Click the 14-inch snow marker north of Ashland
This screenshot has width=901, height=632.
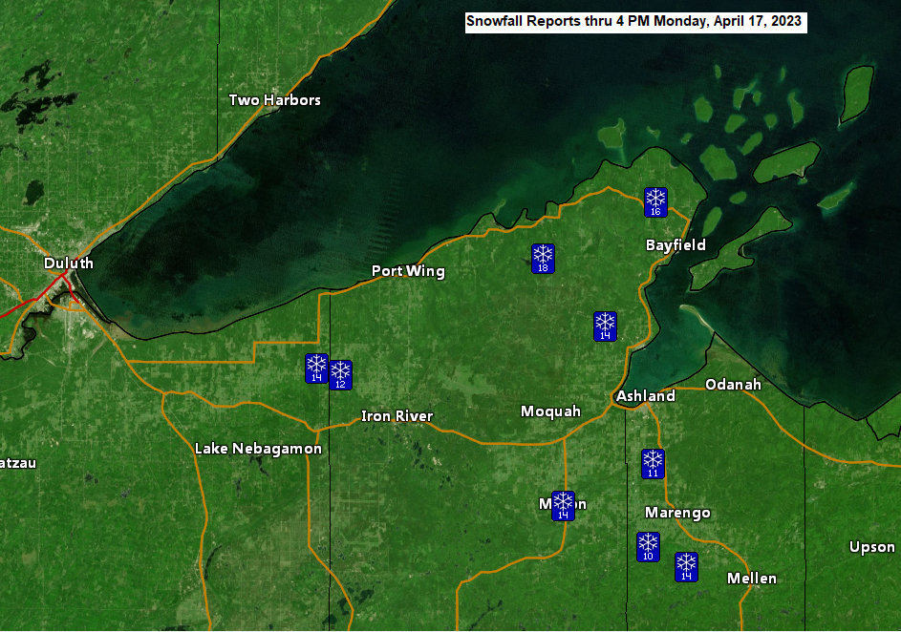pos(605,327)
